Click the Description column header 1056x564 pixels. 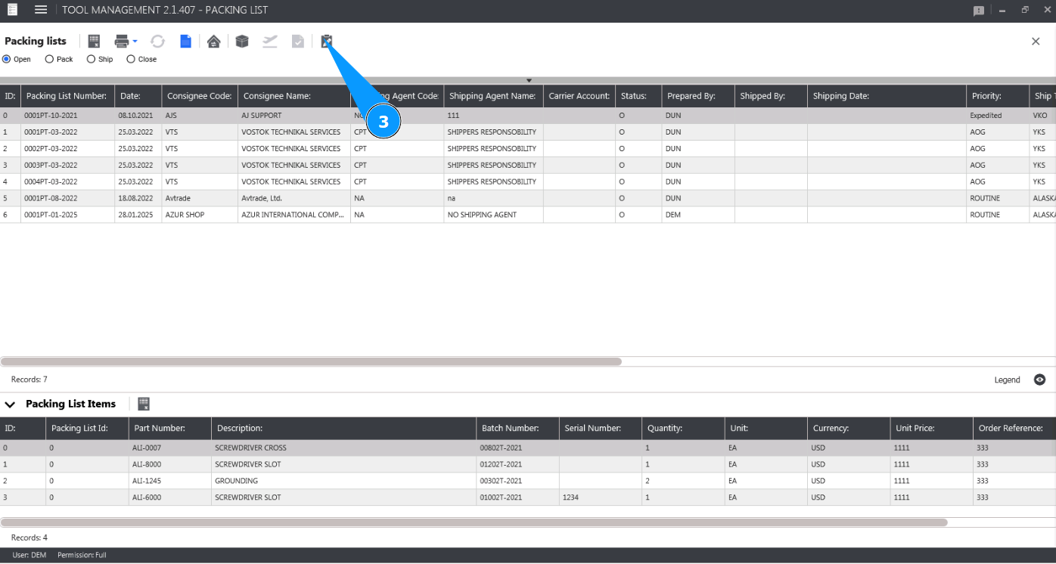coord(343,428)
